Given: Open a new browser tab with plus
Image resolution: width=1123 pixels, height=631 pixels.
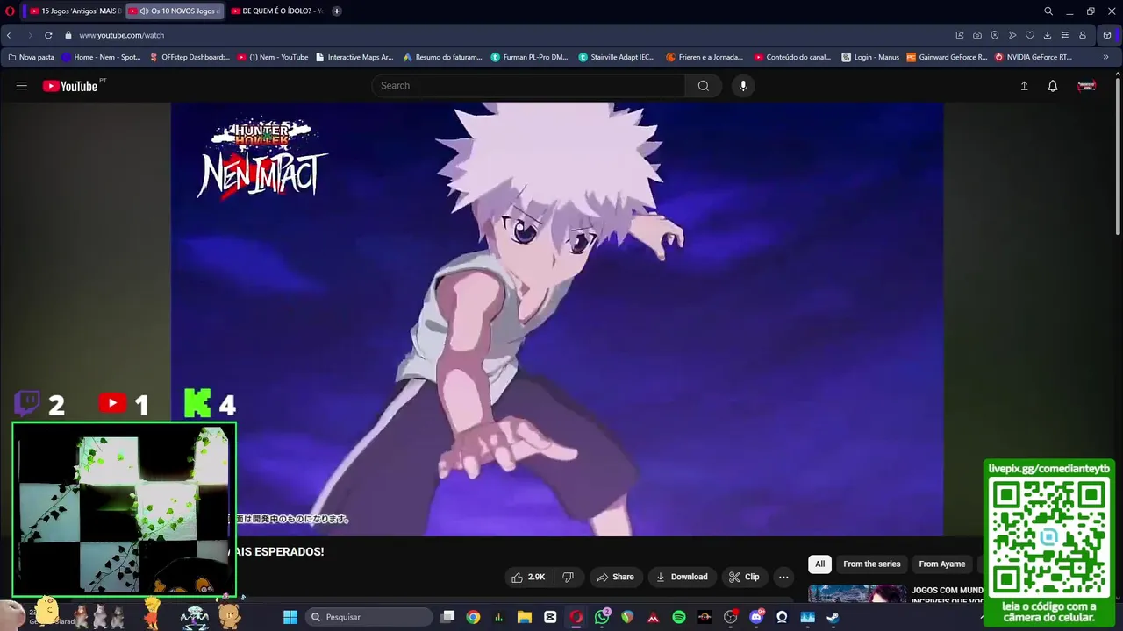Looking at the screenshot, I should 337,11.
